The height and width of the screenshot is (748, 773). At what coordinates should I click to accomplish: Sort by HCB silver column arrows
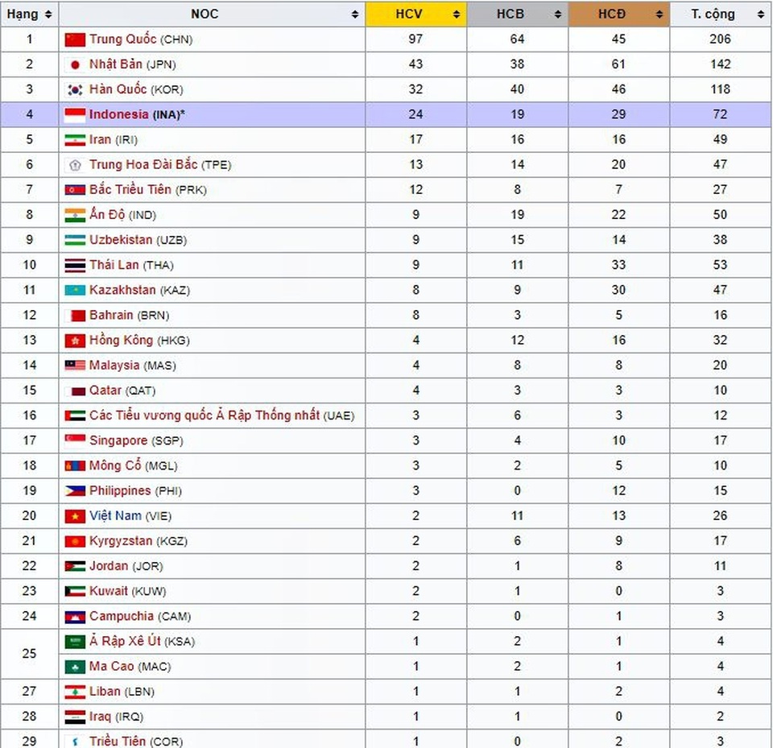tap(558, 14)
